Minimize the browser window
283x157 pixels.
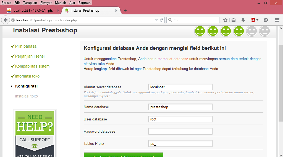(x=259, y=3)
